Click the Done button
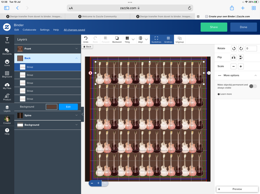 (243, 27)
